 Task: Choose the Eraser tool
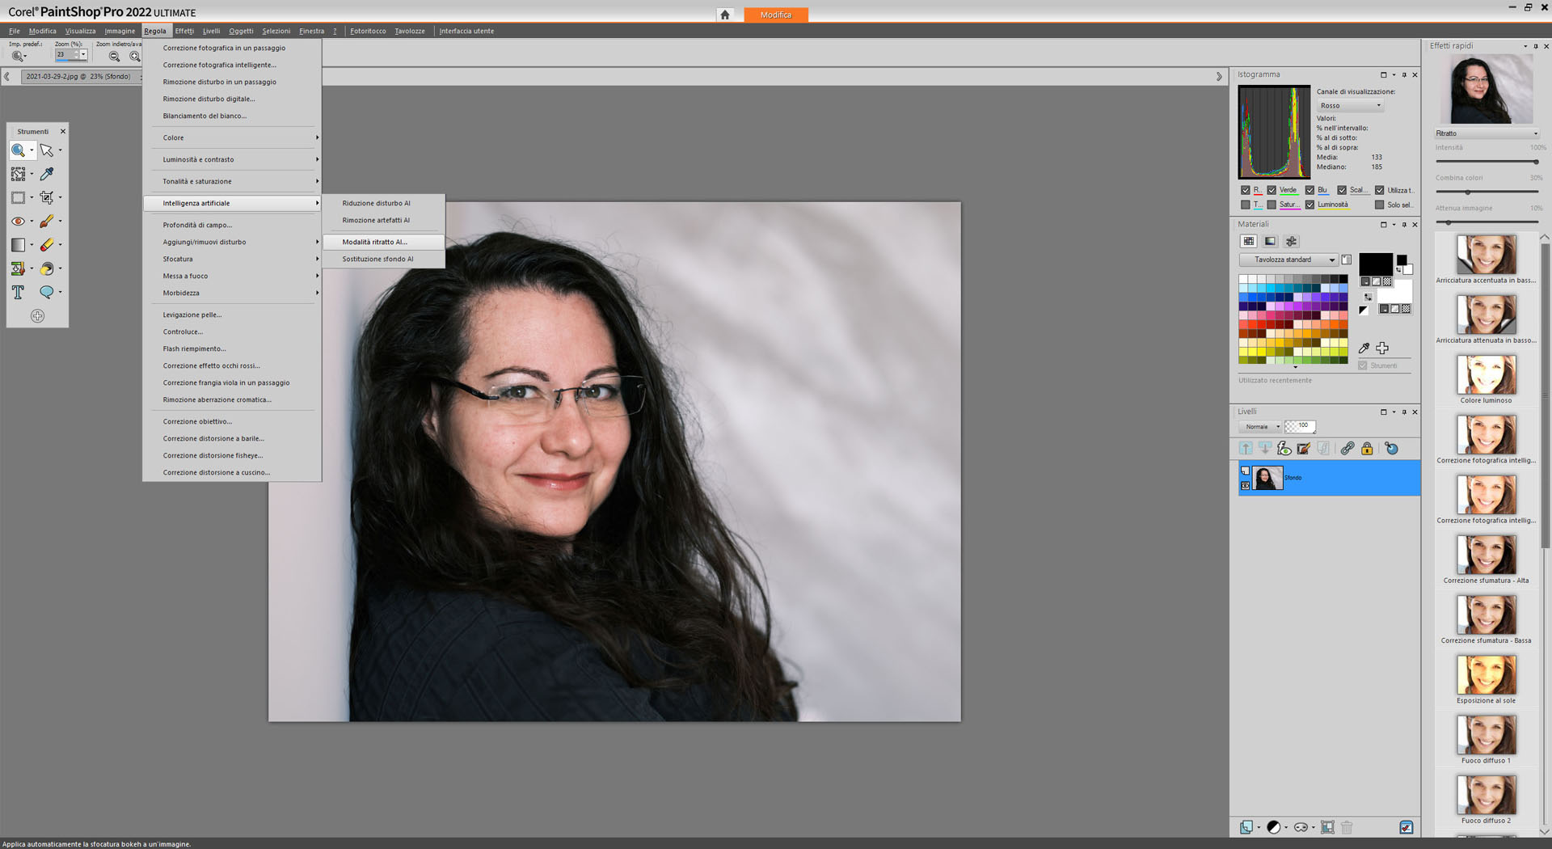(47, 244)
